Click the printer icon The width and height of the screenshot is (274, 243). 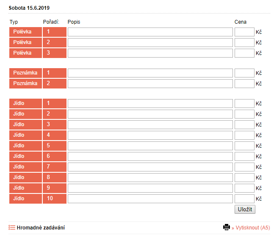pyautogui.click(x=227, y=227)
